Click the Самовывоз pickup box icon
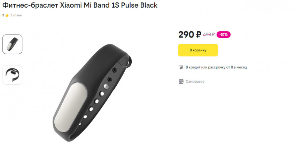 click(x=181, y=82)
